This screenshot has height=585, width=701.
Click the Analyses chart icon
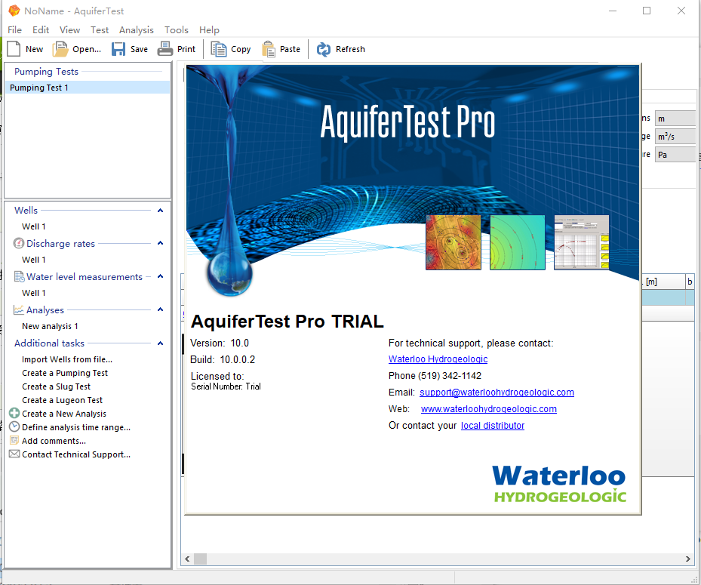click(x=19, y=309)
